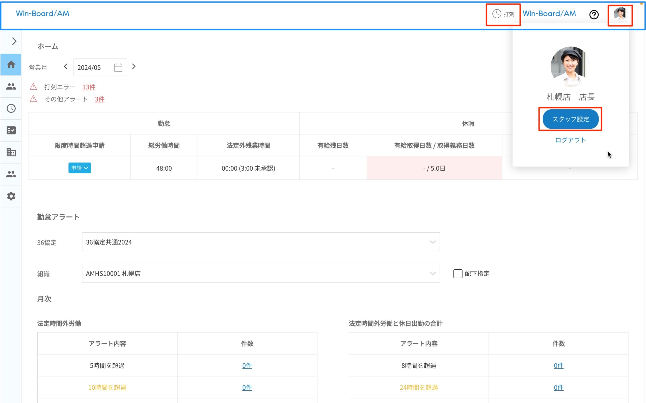Click the 0件 link under 5時間を超過
646x403 pixels.
pyautogui.click(x=247, y=365)
